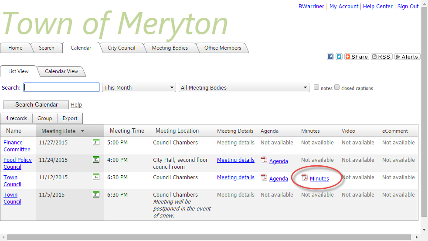The image size is (428, 241).
Task: Click the Sign Out link
Action: coord(408,6)
